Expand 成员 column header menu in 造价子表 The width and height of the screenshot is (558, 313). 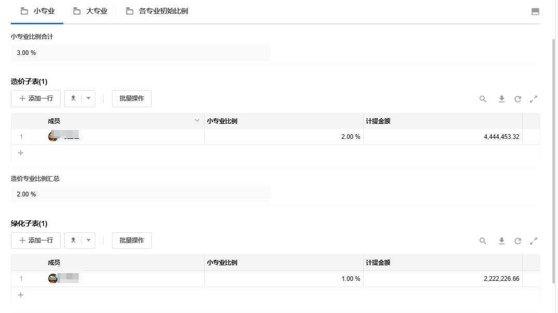coord(197,121)
